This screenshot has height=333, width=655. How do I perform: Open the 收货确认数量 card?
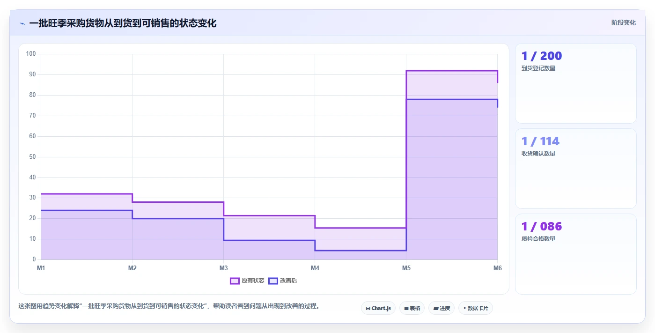coord(576,169)
